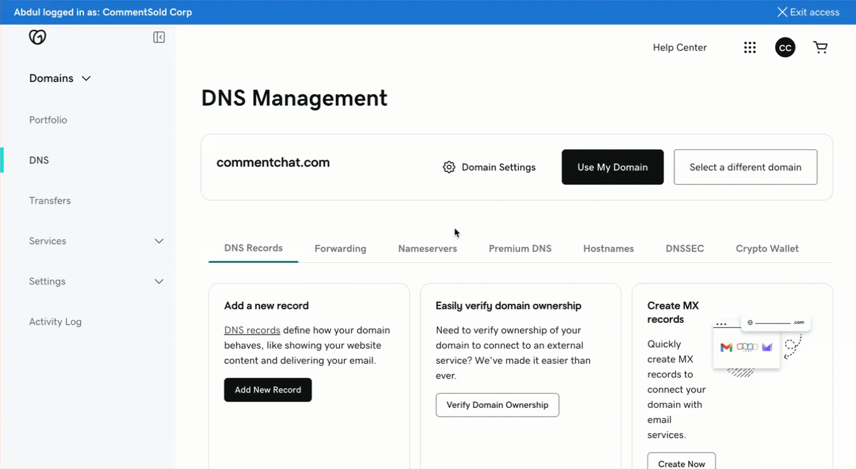Switch to the Forwarding tab
This screenshot has width=856, height=469.
pos(340,248)
